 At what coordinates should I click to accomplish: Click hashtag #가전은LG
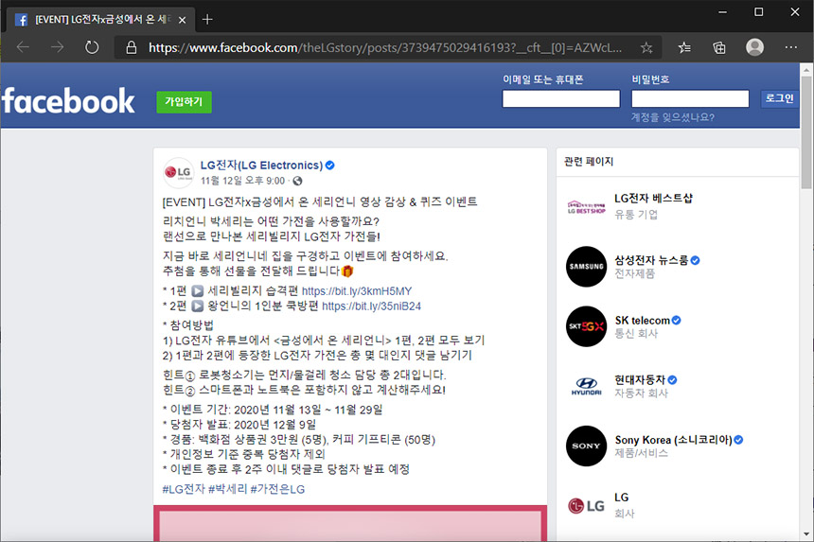pyautogui.click(x=277, y=489)
